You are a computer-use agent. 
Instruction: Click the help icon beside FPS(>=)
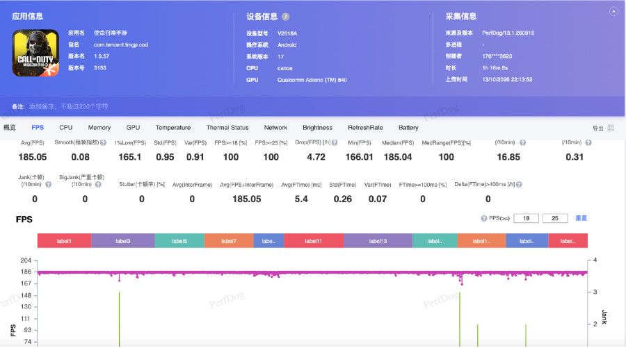484,218
